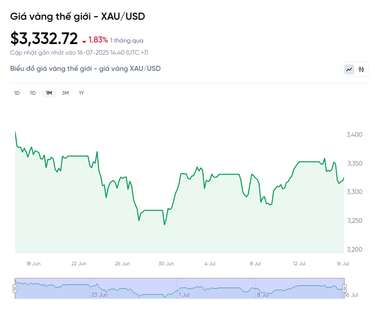The image size is (379, 321).
Task: Choose the 1M time range
Action: pyautogui.click(x=49, y=93)
